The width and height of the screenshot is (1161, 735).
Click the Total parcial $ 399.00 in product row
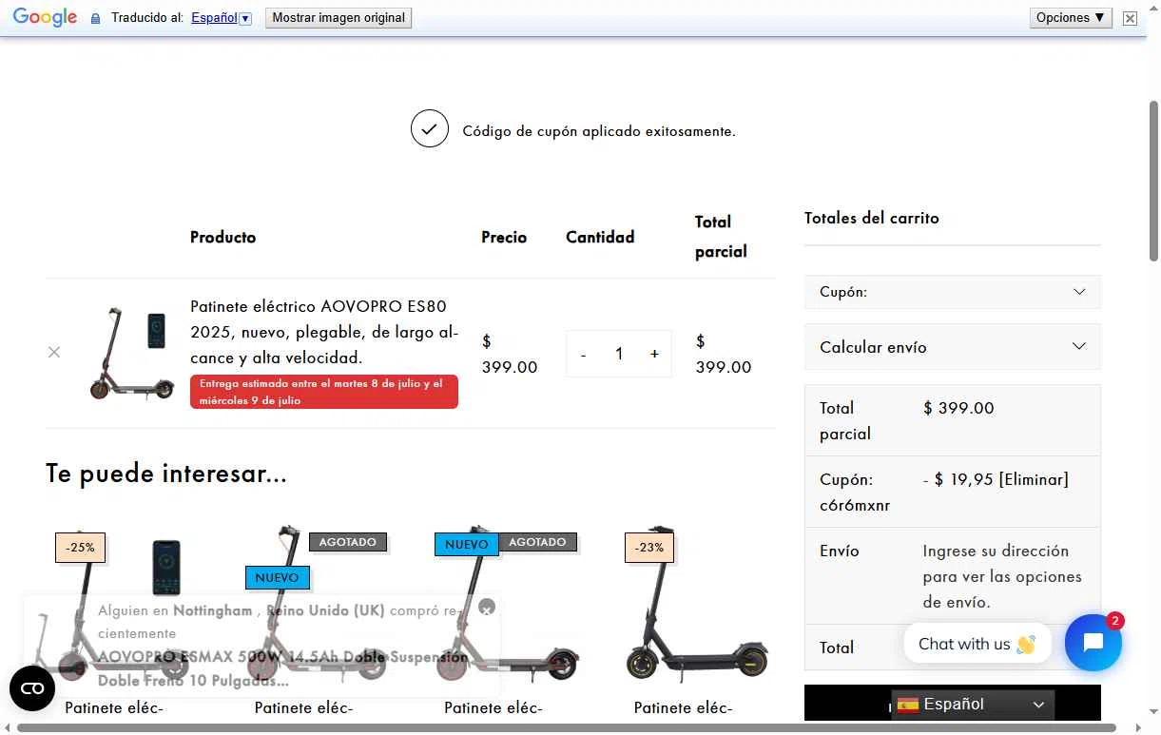coord(724,354)
